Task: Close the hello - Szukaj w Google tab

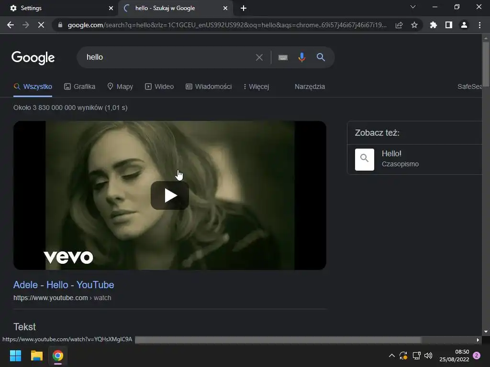Action: [225, 8]
